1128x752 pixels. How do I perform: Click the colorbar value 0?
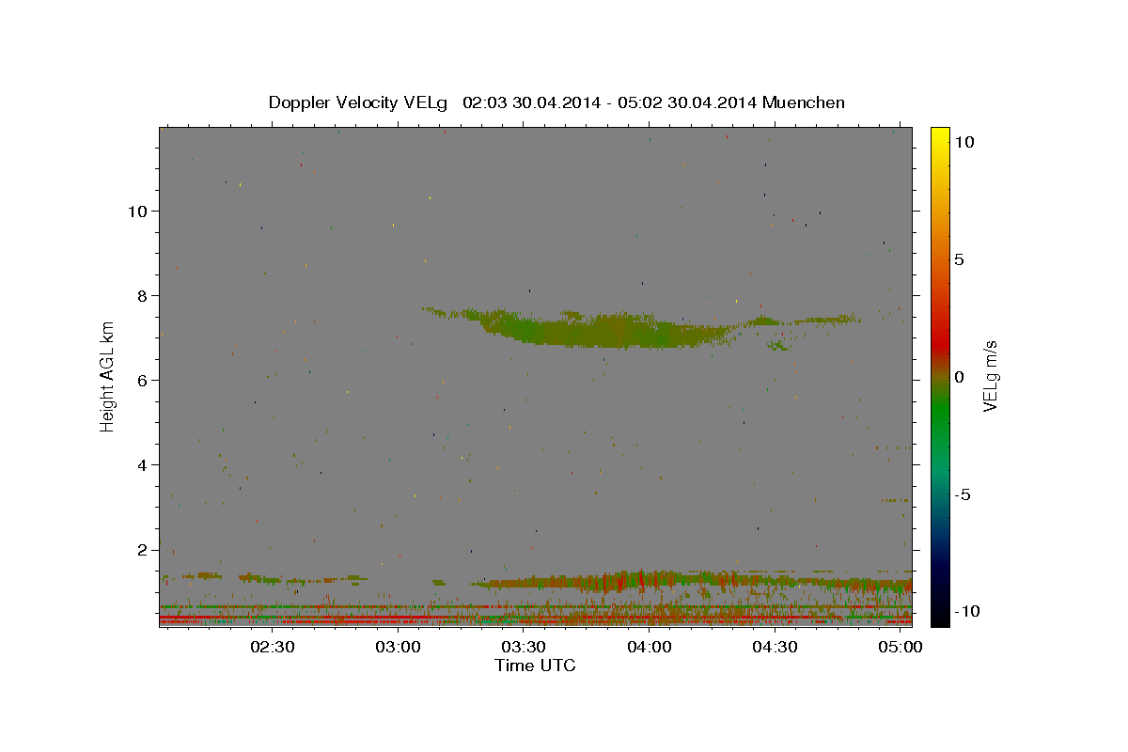959,377
